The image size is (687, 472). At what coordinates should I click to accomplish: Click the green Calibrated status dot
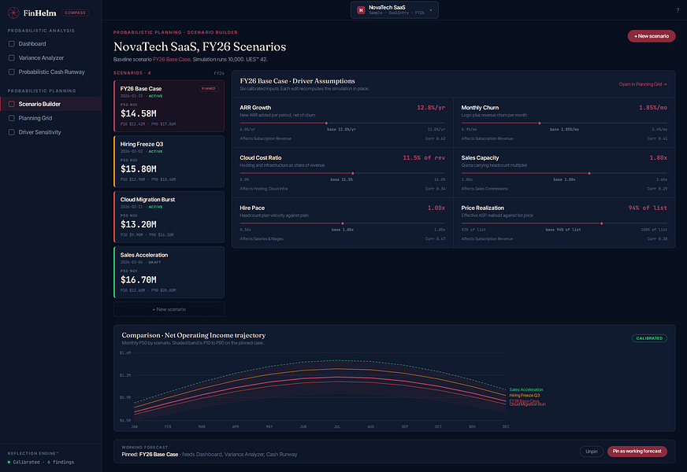(9, 463)
